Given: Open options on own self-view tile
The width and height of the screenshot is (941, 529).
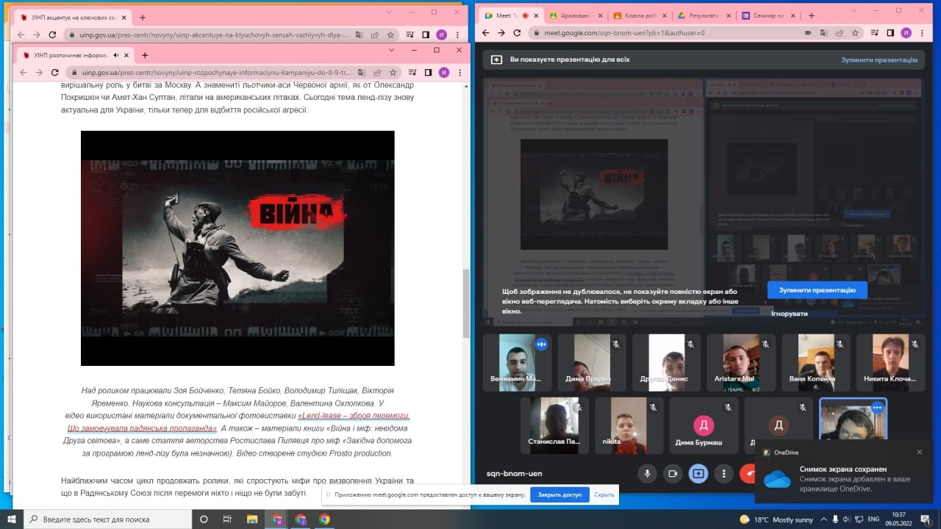Looking at the screenshot, I should (x=876, y=408).
